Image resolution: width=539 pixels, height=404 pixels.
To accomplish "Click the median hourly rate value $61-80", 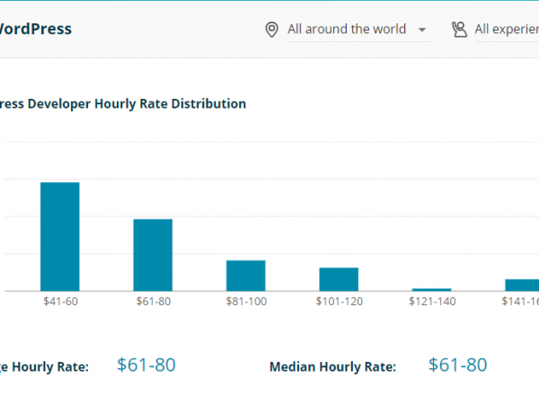I will click(x=457, y=364).
